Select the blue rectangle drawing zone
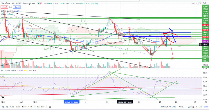The width and height of the screenshot is (209, 110). (157, 35)
